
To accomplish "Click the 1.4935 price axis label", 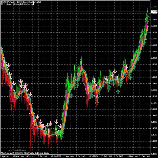I will click(154, 116).
